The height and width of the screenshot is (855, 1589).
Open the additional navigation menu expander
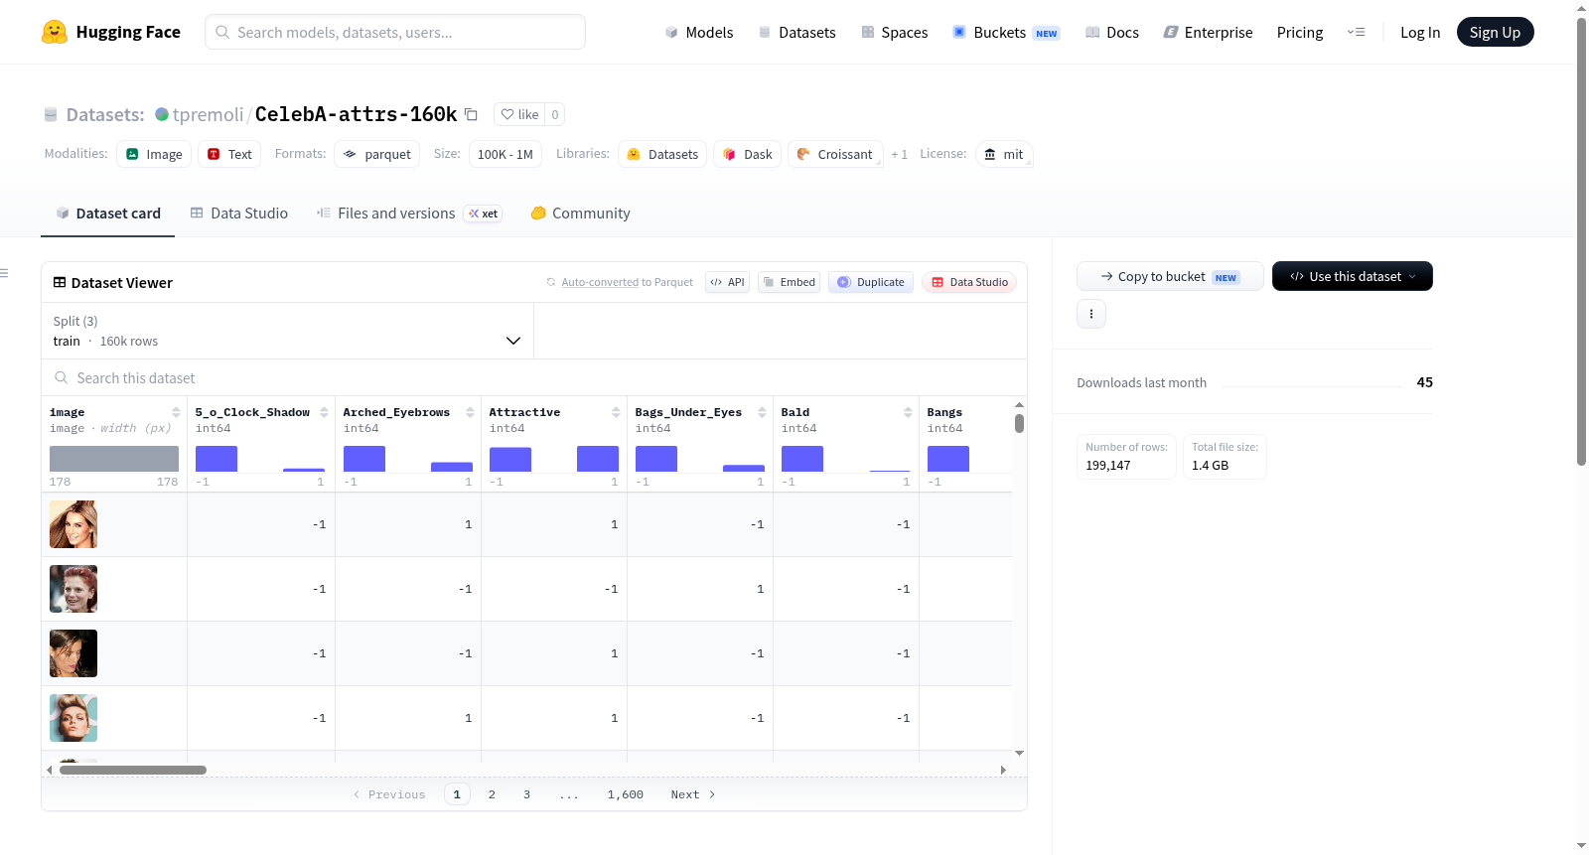coord(1356,32)
